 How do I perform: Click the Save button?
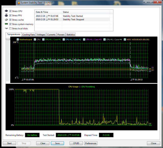tap(57, 143)
